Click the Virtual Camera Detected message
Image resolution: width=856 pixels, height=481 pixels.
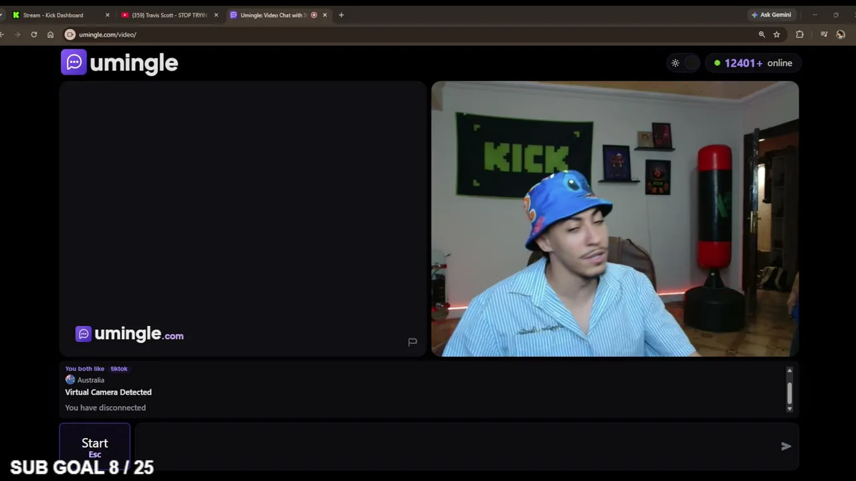(108, 392)
